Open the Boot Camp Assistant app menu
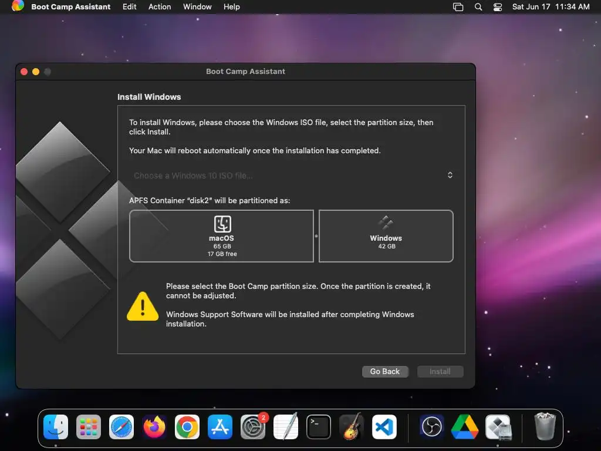This screenshot has width=601, height=451. pos(70,6)
